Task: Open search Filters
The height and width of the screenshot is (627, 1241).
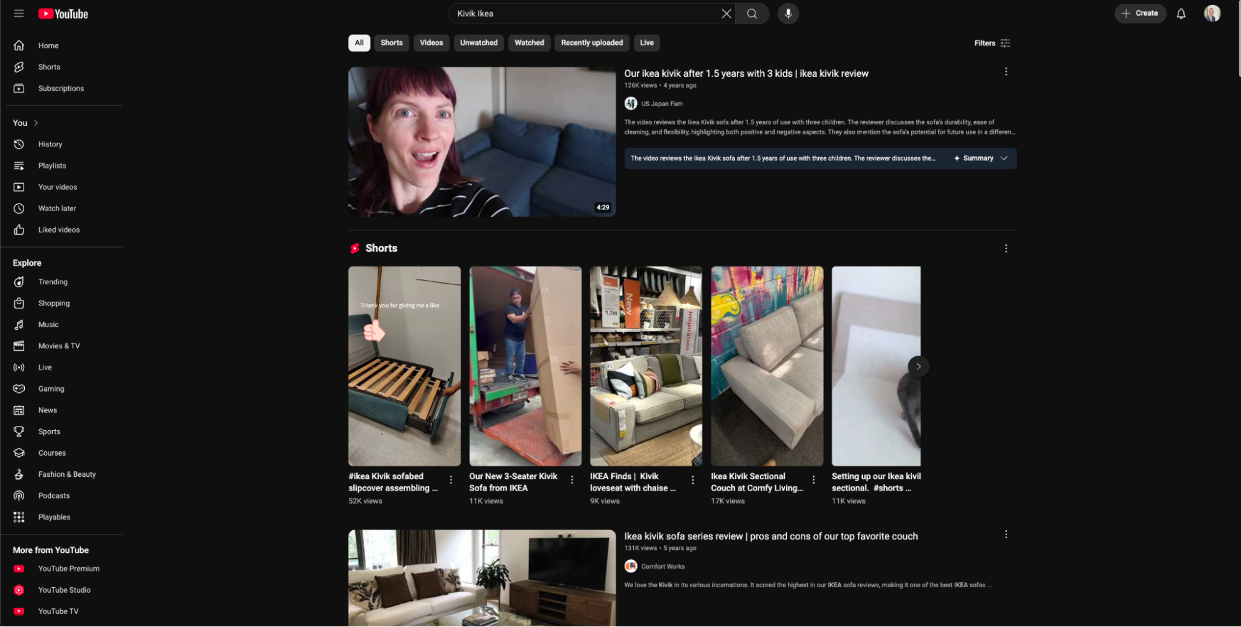Action: pyautogui.click(x=991, y=43)
